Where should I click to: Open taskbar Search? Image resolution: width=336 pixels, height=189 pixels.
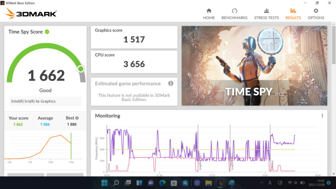116,183
